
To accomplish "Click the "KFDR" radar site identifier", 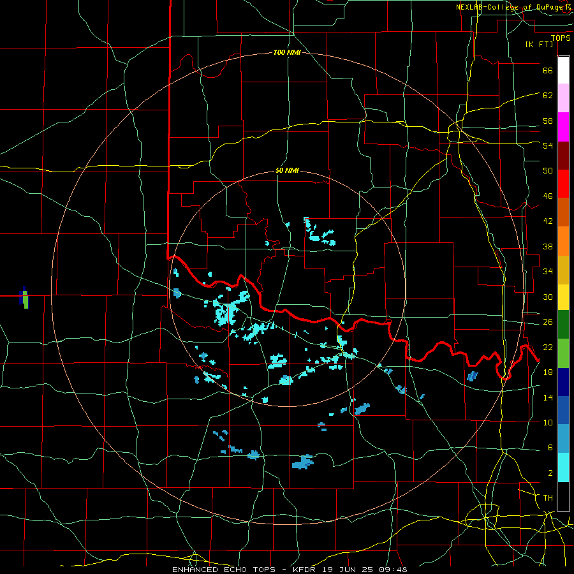I will click(x=305, y=570).
